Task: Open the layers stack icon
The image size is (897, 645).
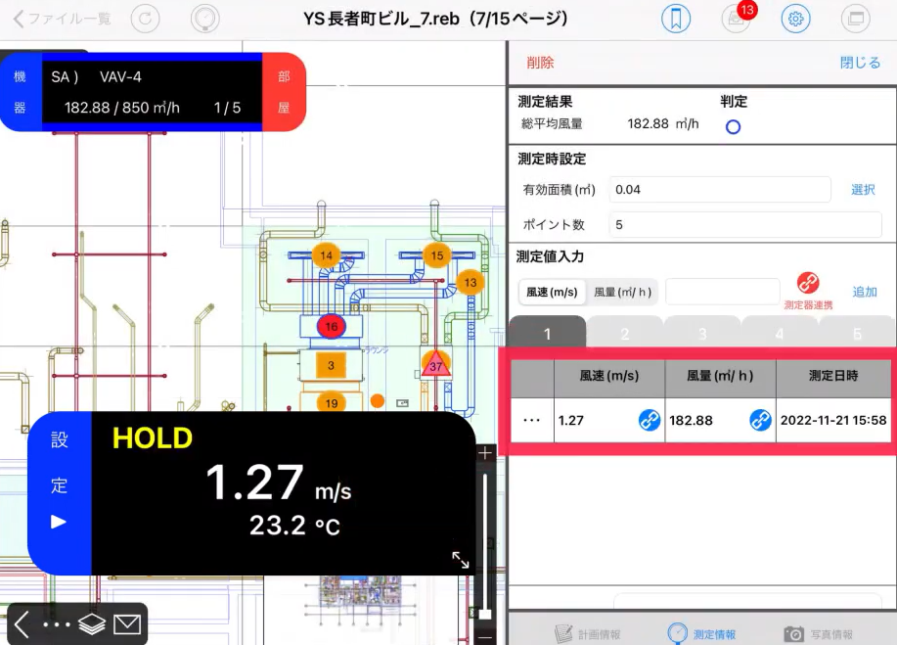Action: (x=92, y=624)
